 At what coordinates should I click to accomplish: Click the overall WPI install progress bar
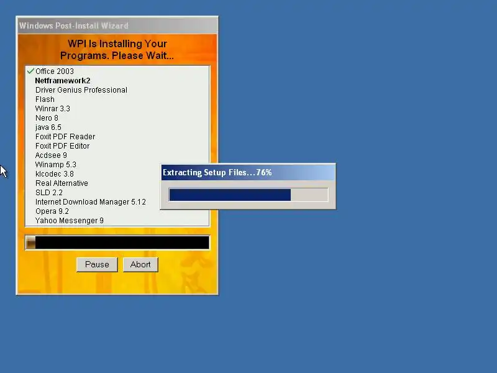point(117,242)
